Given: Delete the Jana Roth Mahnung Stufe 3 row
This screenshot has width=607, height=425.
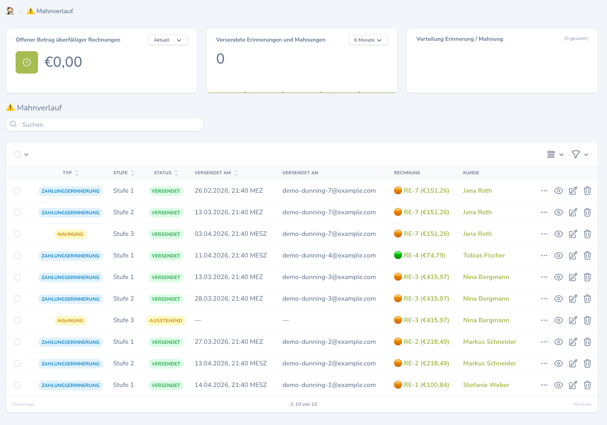Looking at the screenshot, I should [x=587, y=234].
